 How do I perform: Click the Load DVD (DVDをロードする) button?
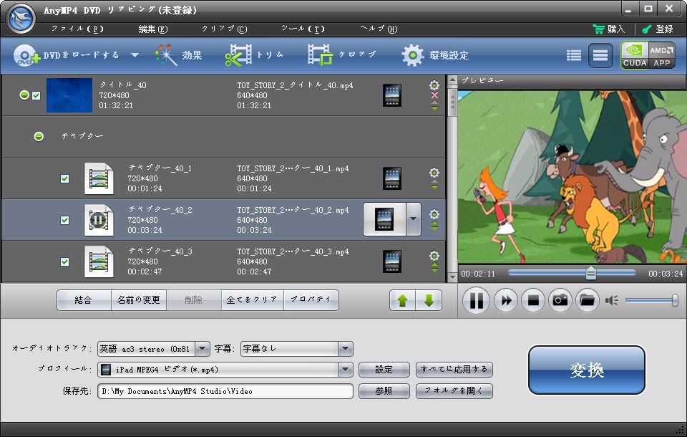tap(67, 55)
